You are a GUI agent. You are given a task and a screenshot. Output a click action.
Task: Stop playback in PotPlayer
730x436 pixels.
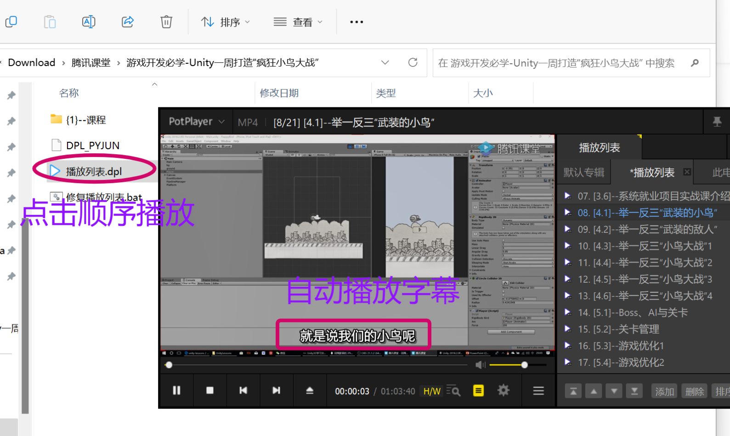pos(210,390)
